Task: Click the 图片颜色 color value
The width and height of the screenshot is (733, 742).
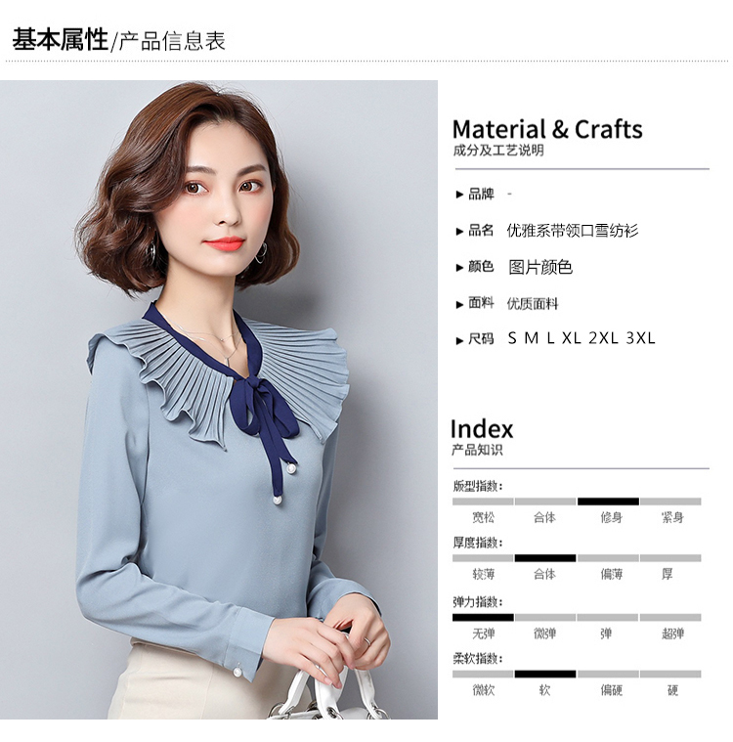Action: (540, 267)
